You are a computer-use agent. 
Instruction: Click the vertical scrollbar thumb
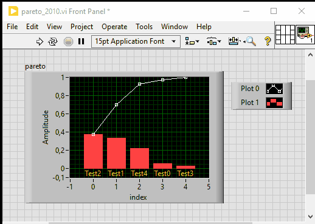click(310, 137)
